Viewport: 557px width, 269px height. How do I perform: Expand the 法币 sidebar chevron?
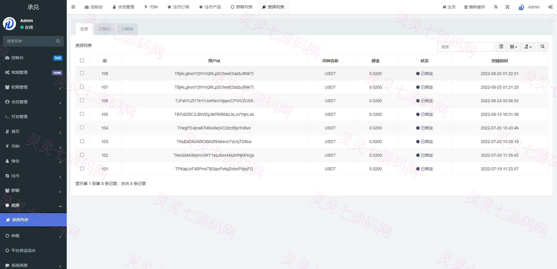click(60, 177)
